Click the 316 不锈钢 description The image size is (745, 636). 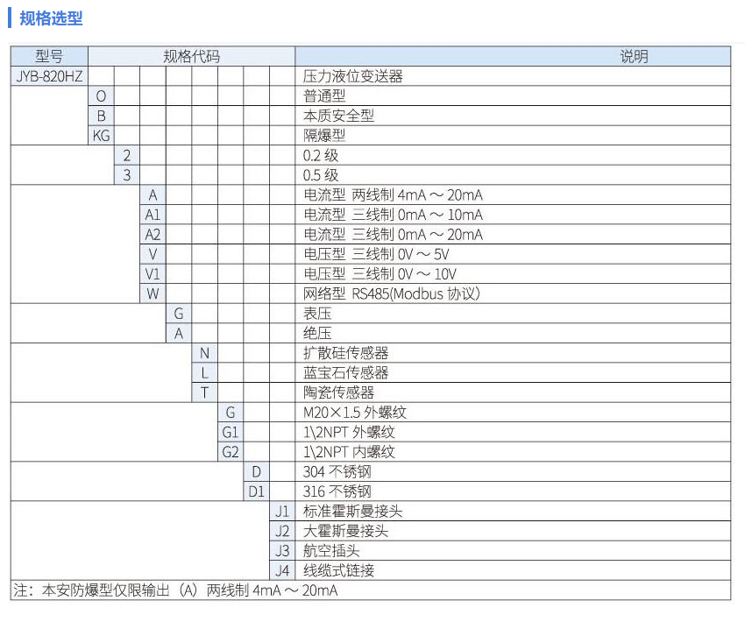[337, 491]
